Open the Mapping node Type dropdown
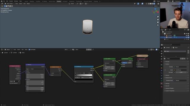Viewport: 190px width, 106px height. [38, 69]
